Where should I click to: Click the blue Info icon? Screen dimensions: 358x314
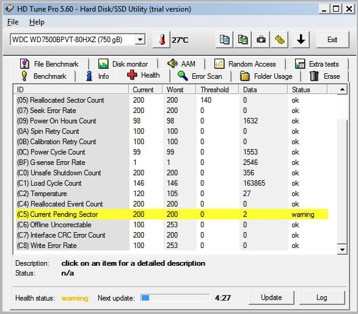(89, 76)
